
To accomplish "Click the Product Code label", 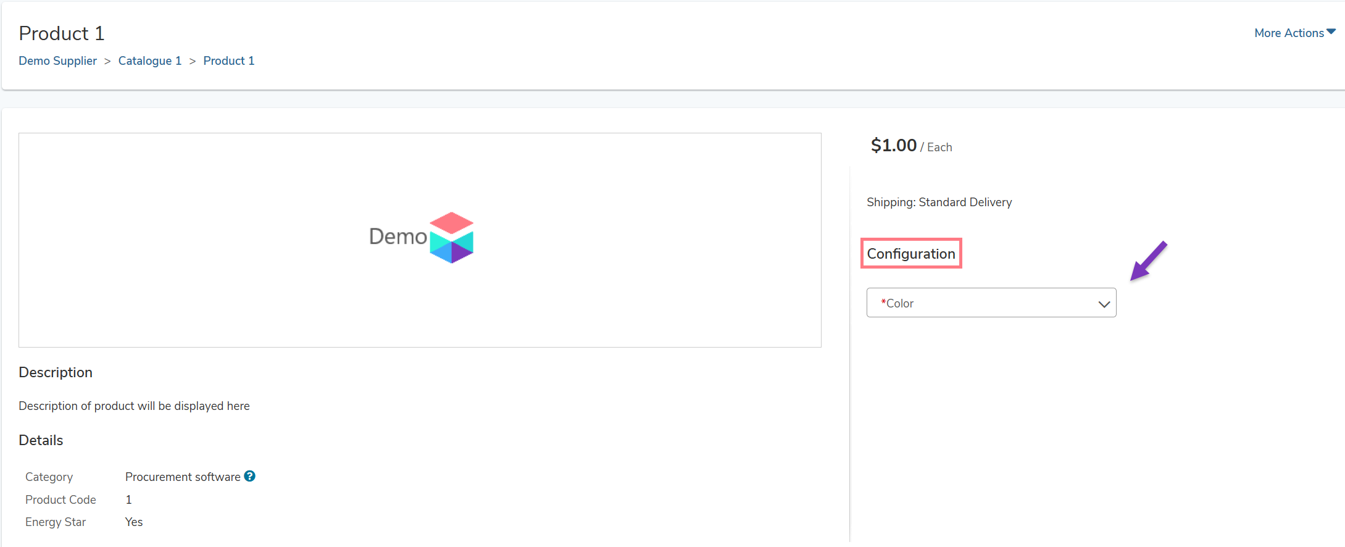I will [x=60, y=499].
